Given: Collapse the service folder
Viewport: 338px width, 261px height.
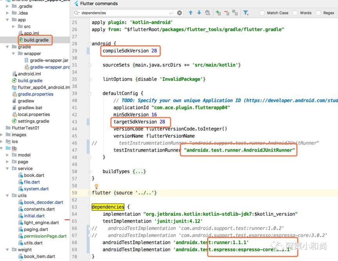Looking at the screenshot, I should pos(7,169).
